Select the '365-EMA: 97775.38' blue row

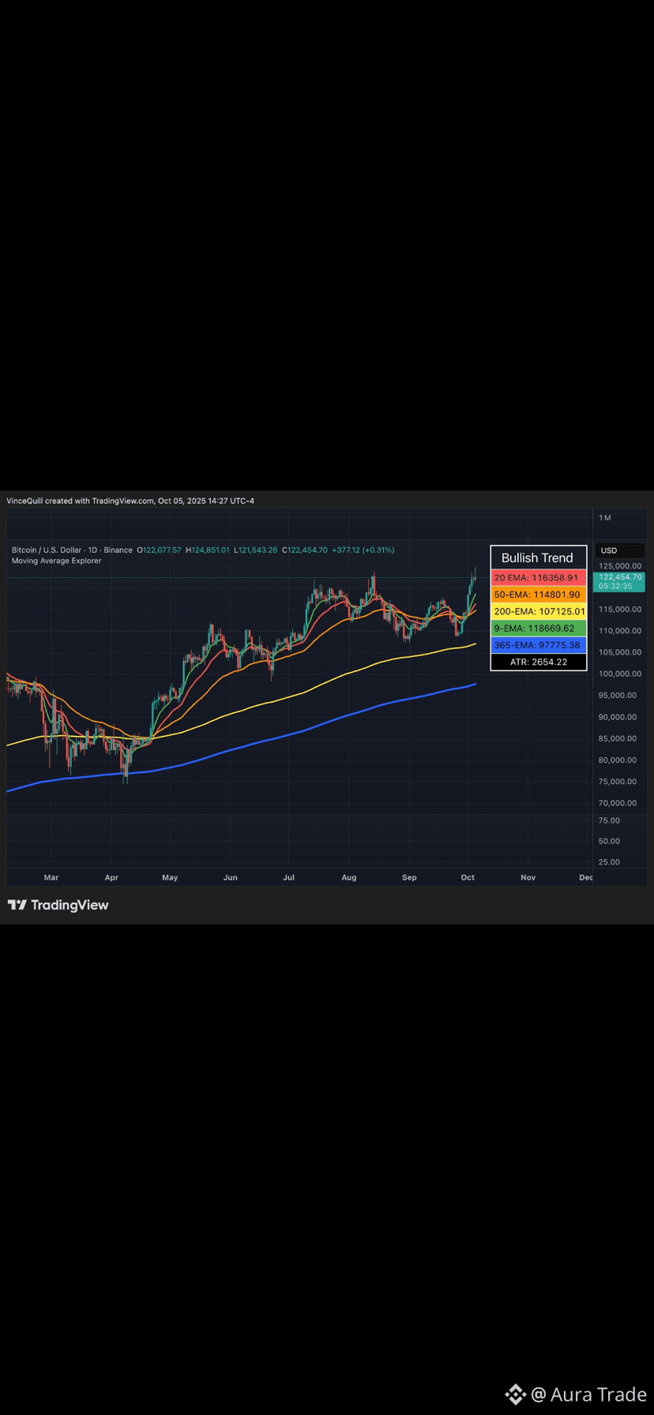click(x=538, y=645)
